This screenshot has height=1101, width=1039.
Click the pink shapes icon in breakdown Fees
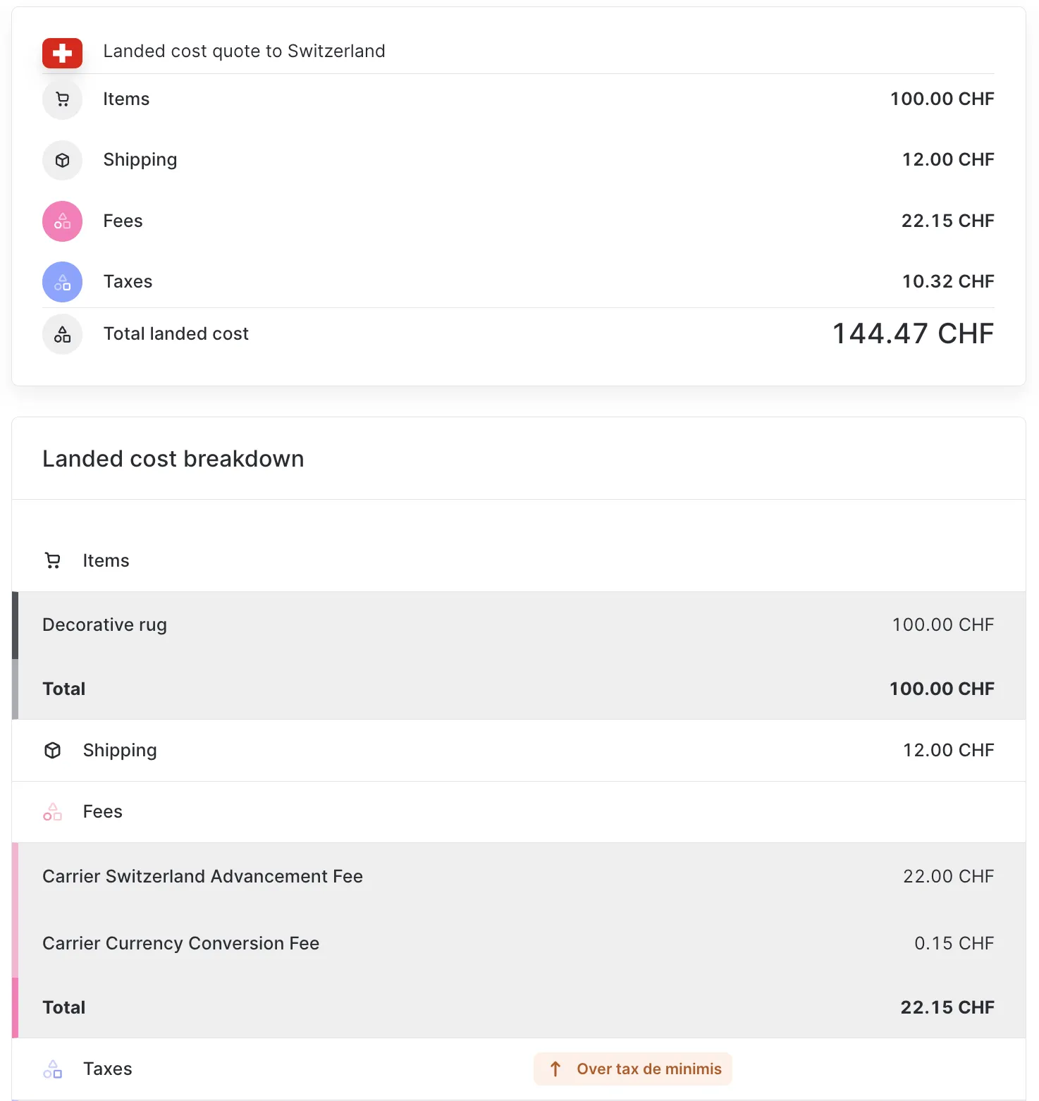[53, 812]
